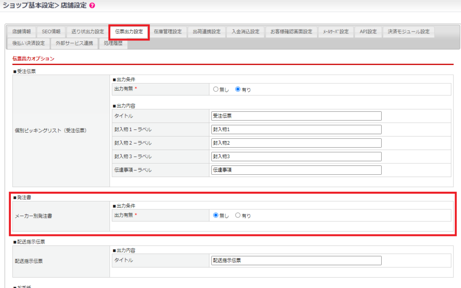Open the 店舗情報 tab

tap(22, 32)
